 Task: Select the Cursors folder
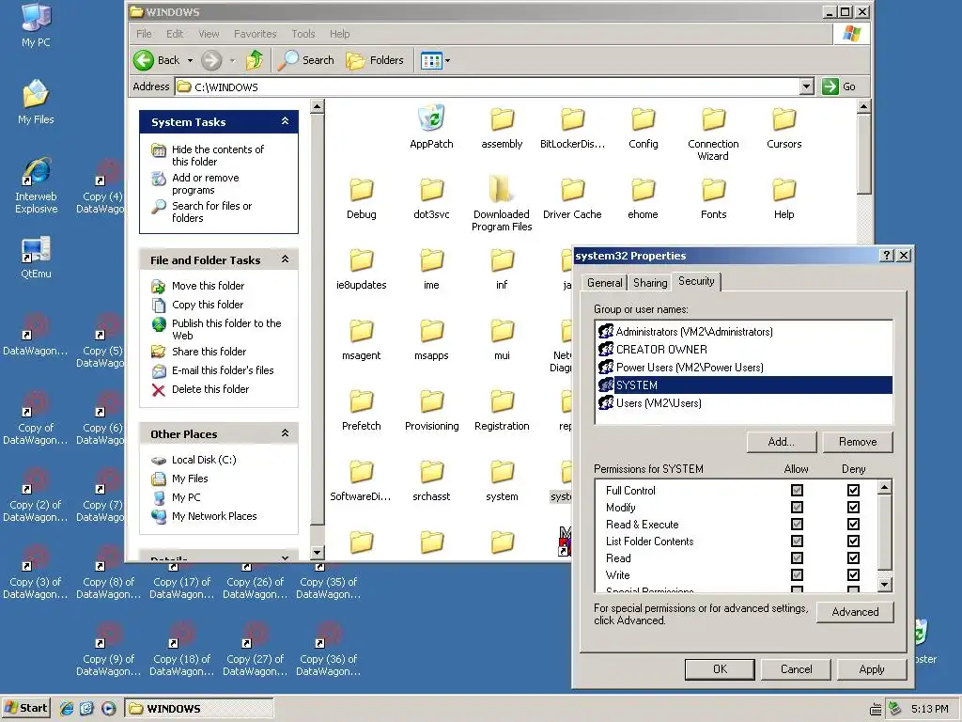tap(784, 127)
